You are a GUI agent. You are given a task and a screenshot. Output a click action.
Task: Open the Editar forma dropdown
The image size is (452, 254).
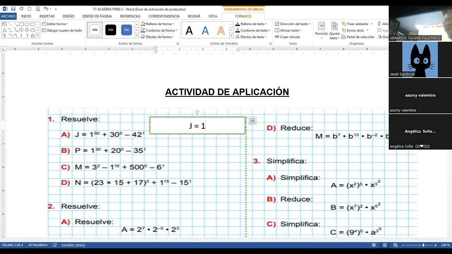55,24
